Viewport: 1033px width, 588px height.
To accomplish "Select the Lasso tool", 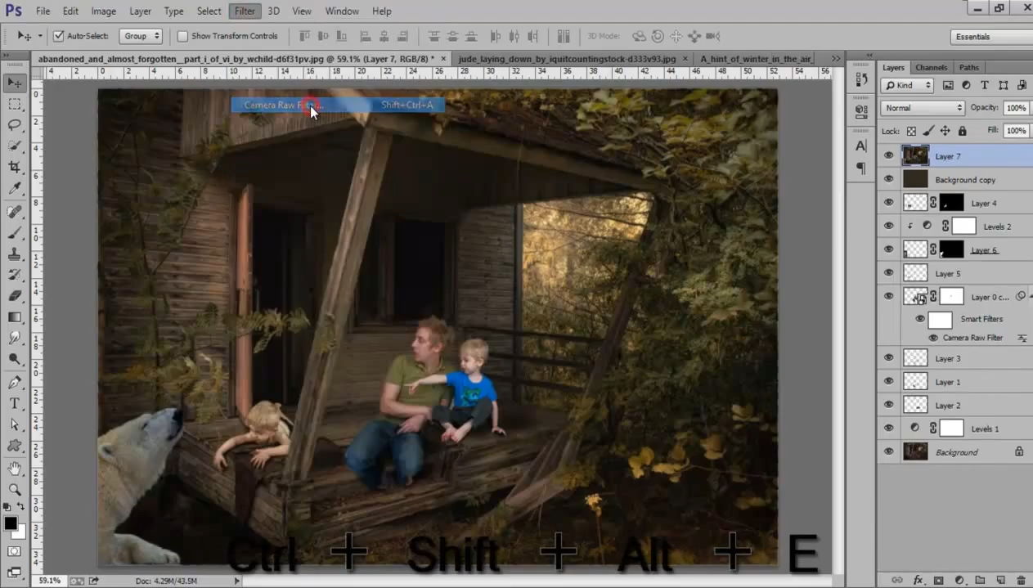I will (x=15, y=125).
